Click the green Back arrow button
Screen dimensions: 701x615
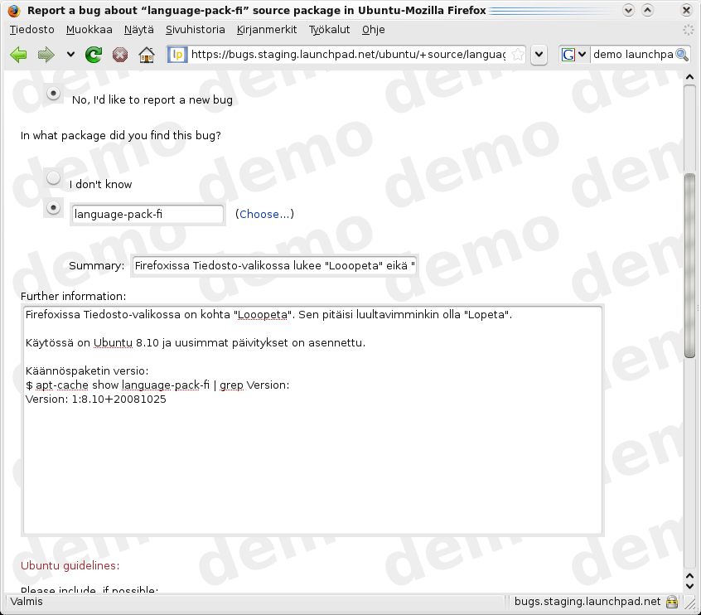[x=18, y=55]
